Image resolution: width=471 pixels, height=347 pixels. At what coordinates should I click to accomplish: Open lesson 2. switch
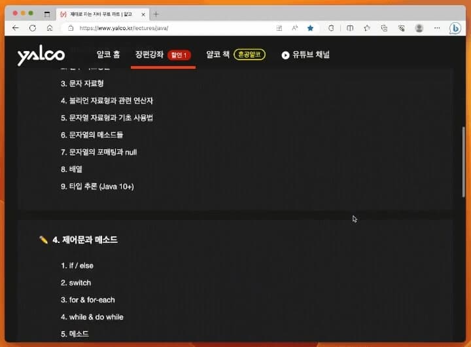pos(76,283)
